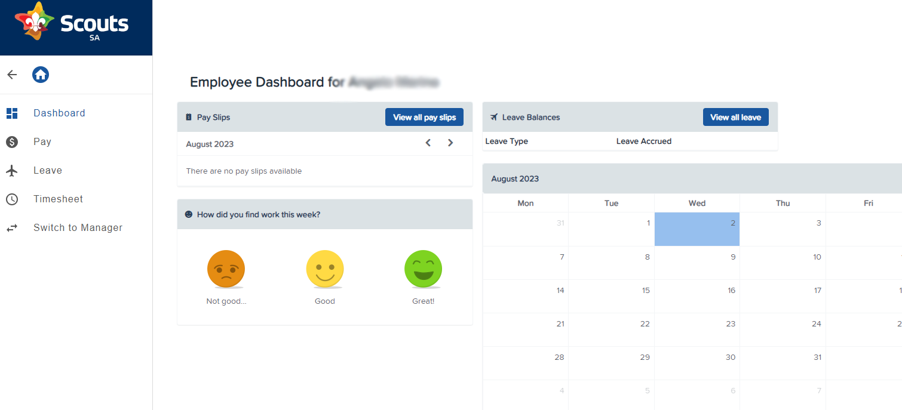Open the Pay menu item
Viewport: 902px width, 410px height.
coord(42,141)
